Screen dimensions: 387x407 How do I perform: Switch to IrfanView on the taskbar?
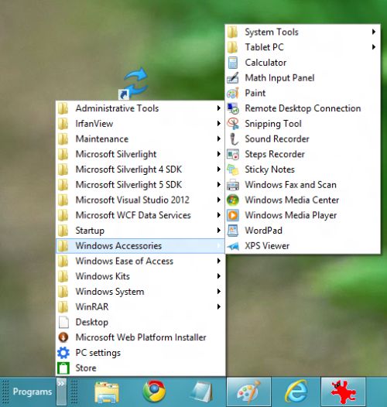click(x=344, y=392)
